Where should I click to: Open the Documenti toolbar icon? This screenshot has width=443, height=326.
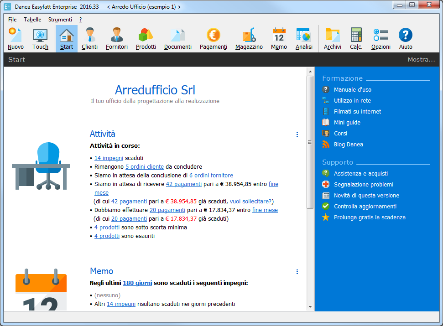[178, 39]
